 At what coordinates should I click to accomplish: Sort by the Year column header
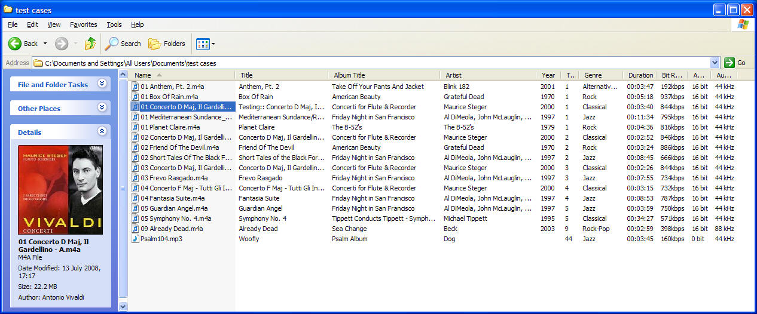click(x=548, y=75)
